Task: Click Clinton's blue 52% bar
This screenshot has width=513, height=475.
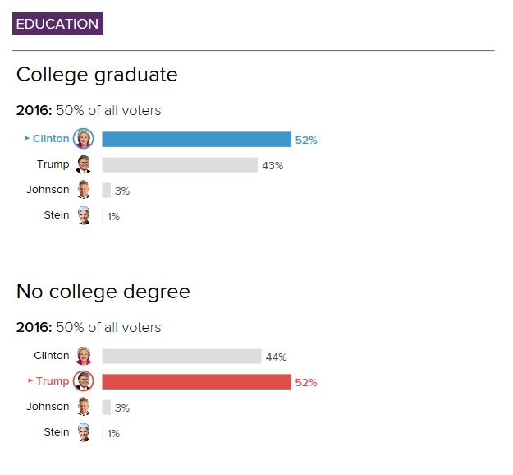Action: point(196,140)
